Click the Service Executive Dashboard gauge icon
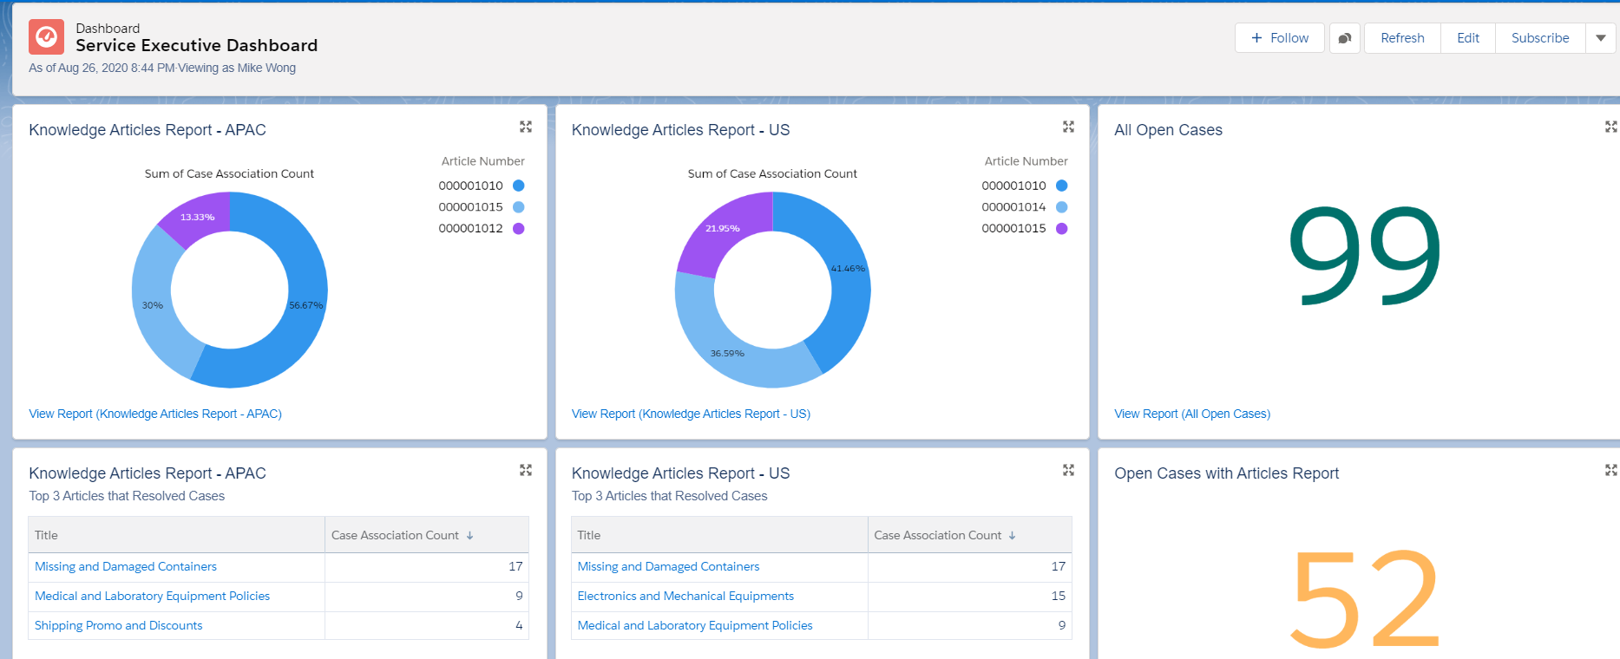Image resolution: width=1620 pixels, height=659 pixels. (x=46, y=37)
